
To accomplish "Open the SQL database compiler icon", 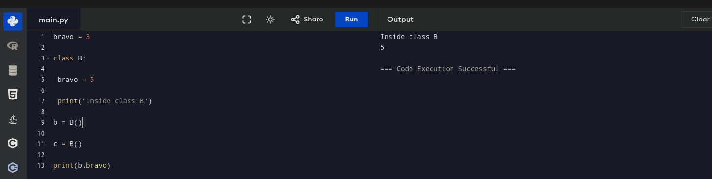I will pos(13,70).
